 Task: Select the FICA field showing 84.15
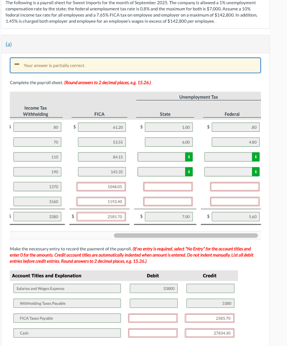pos(102,157)
